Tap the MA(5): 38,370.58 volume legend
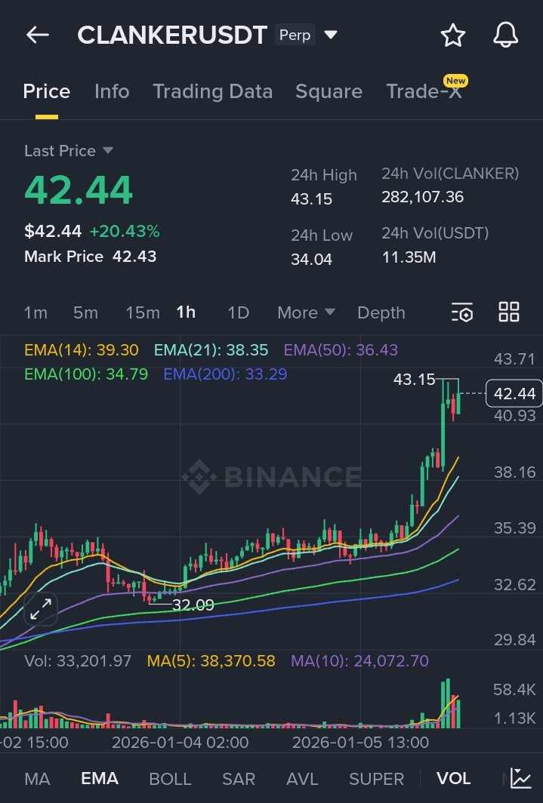Image resolution: width=543 pixels, height=803 pixels. click(x=211, y=660)
